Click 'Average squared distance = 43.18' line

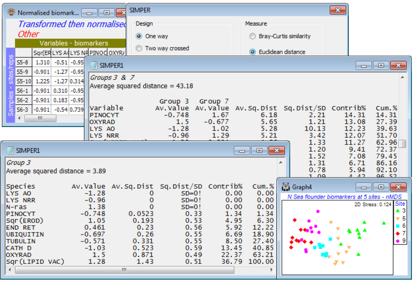click(141, 86)
